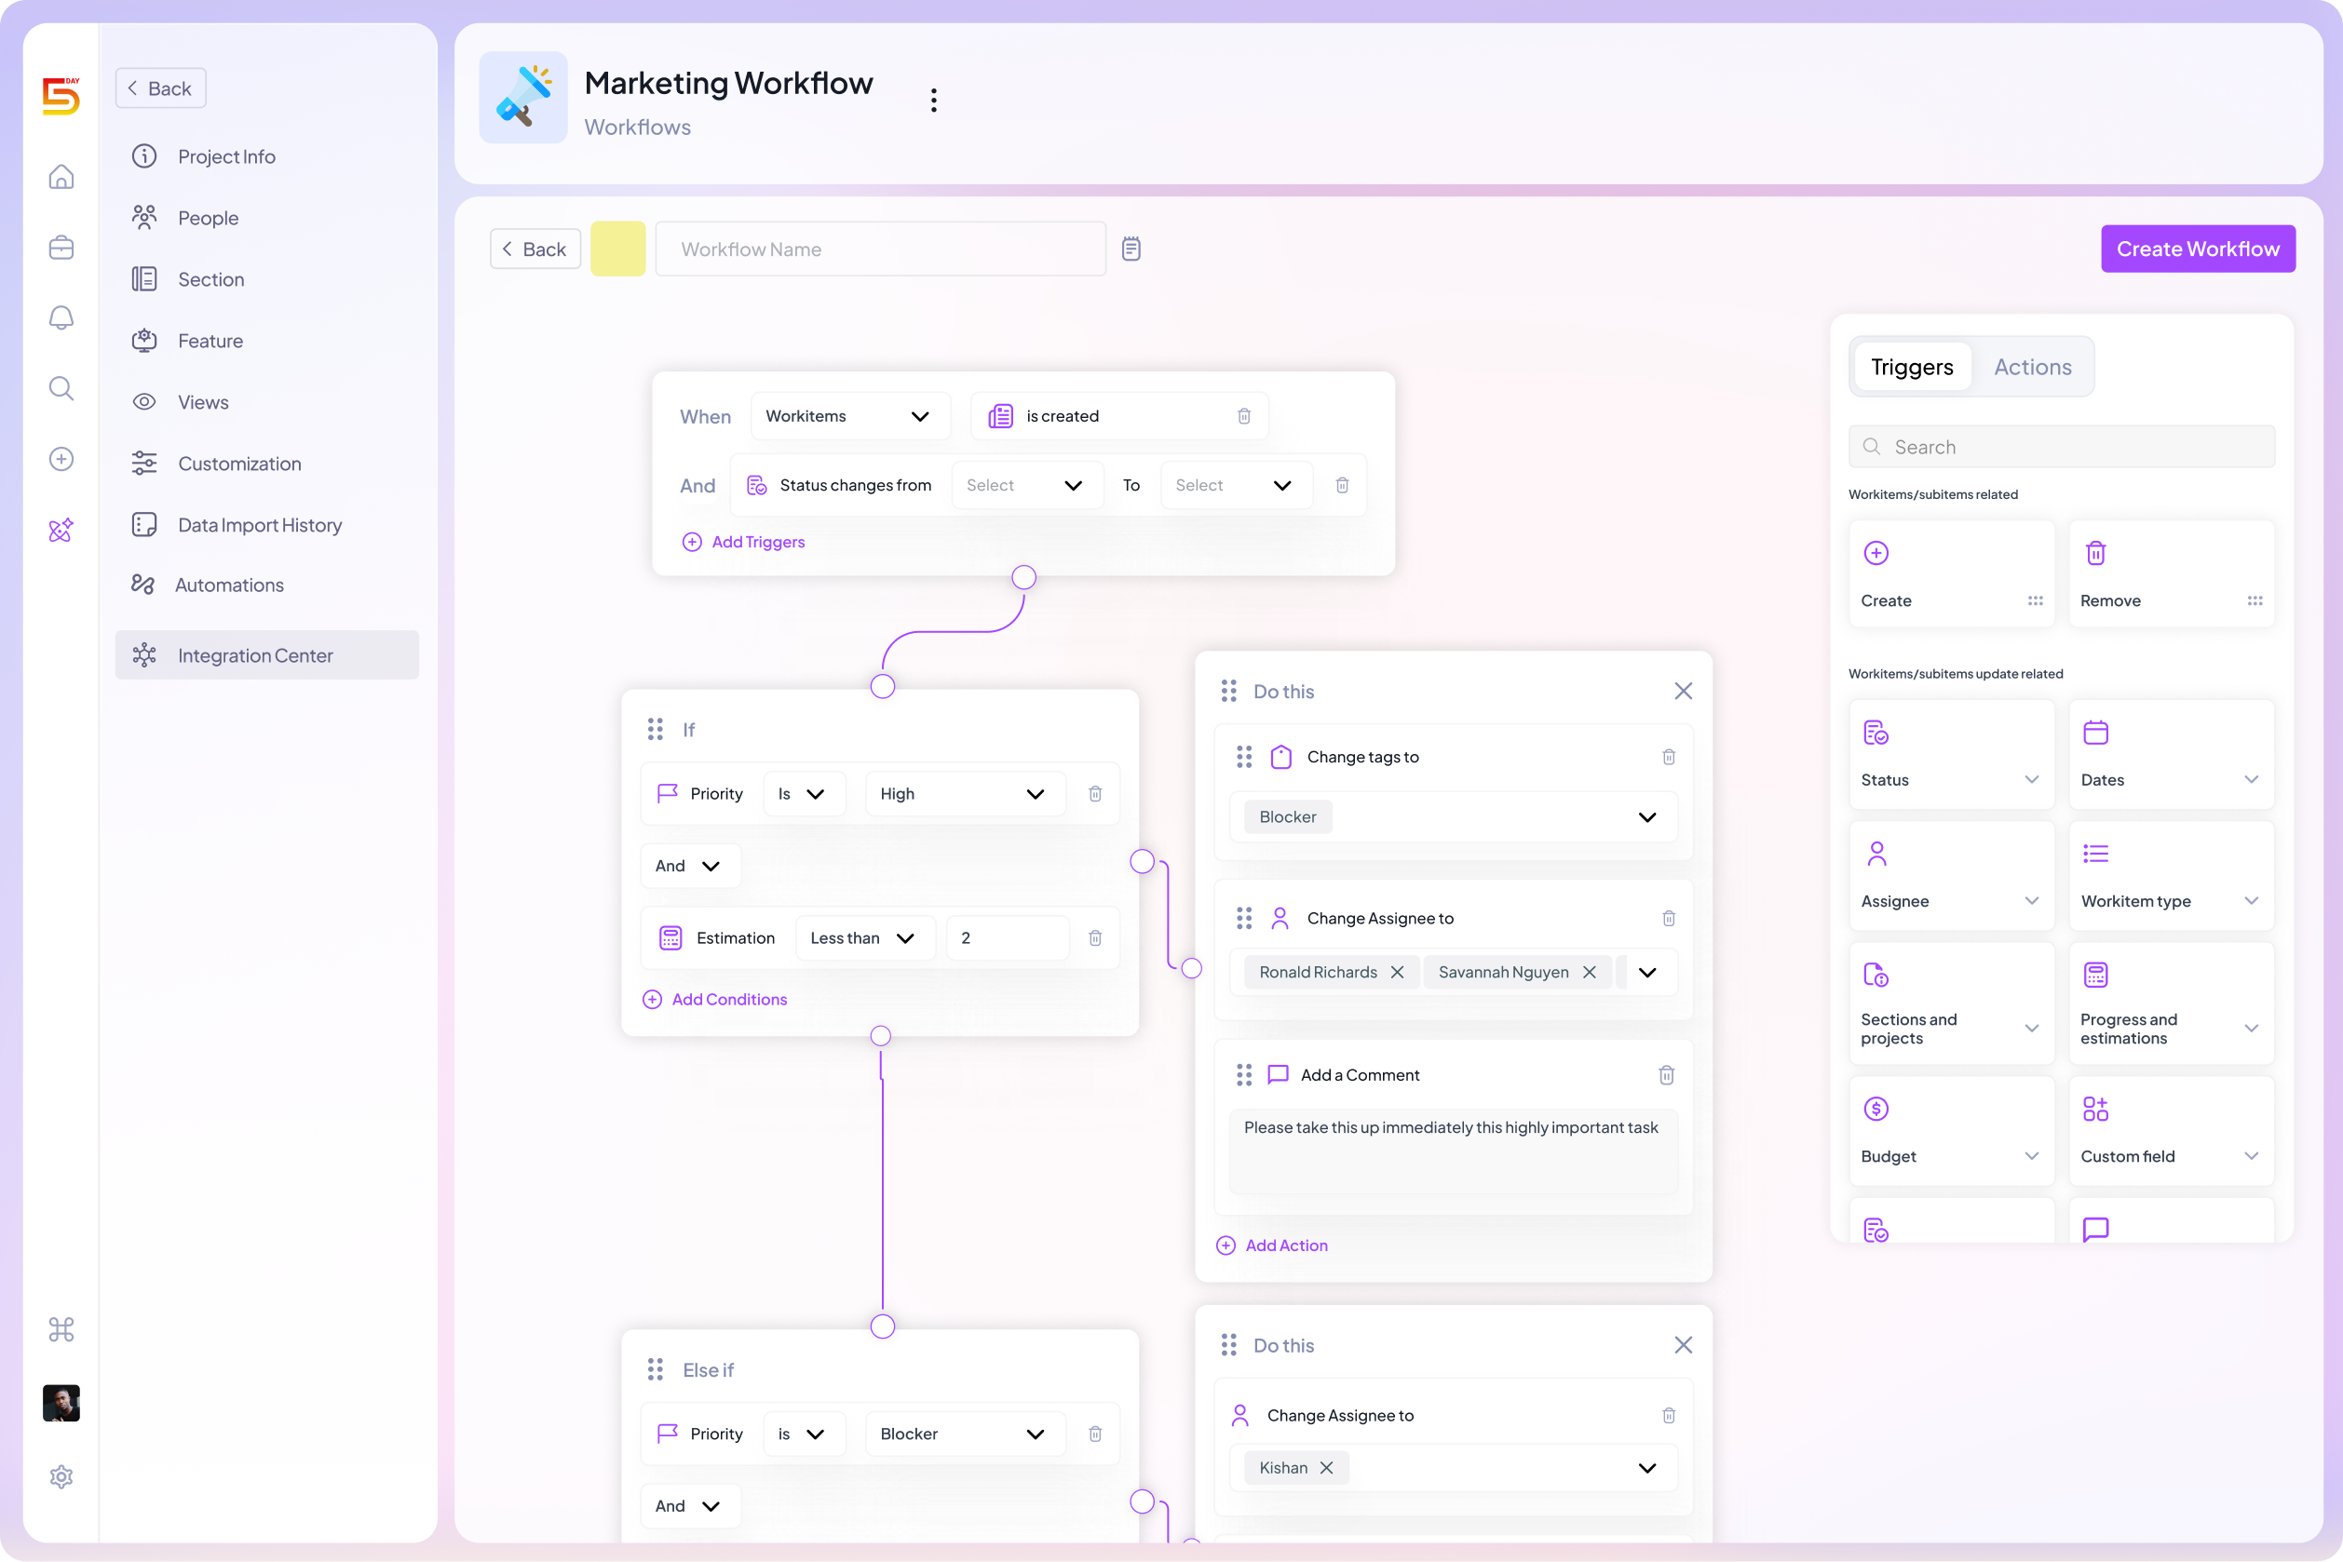Click the Remove trigger card
The width and height of the screenshot is (2343, 1562).
(2171, 573)
